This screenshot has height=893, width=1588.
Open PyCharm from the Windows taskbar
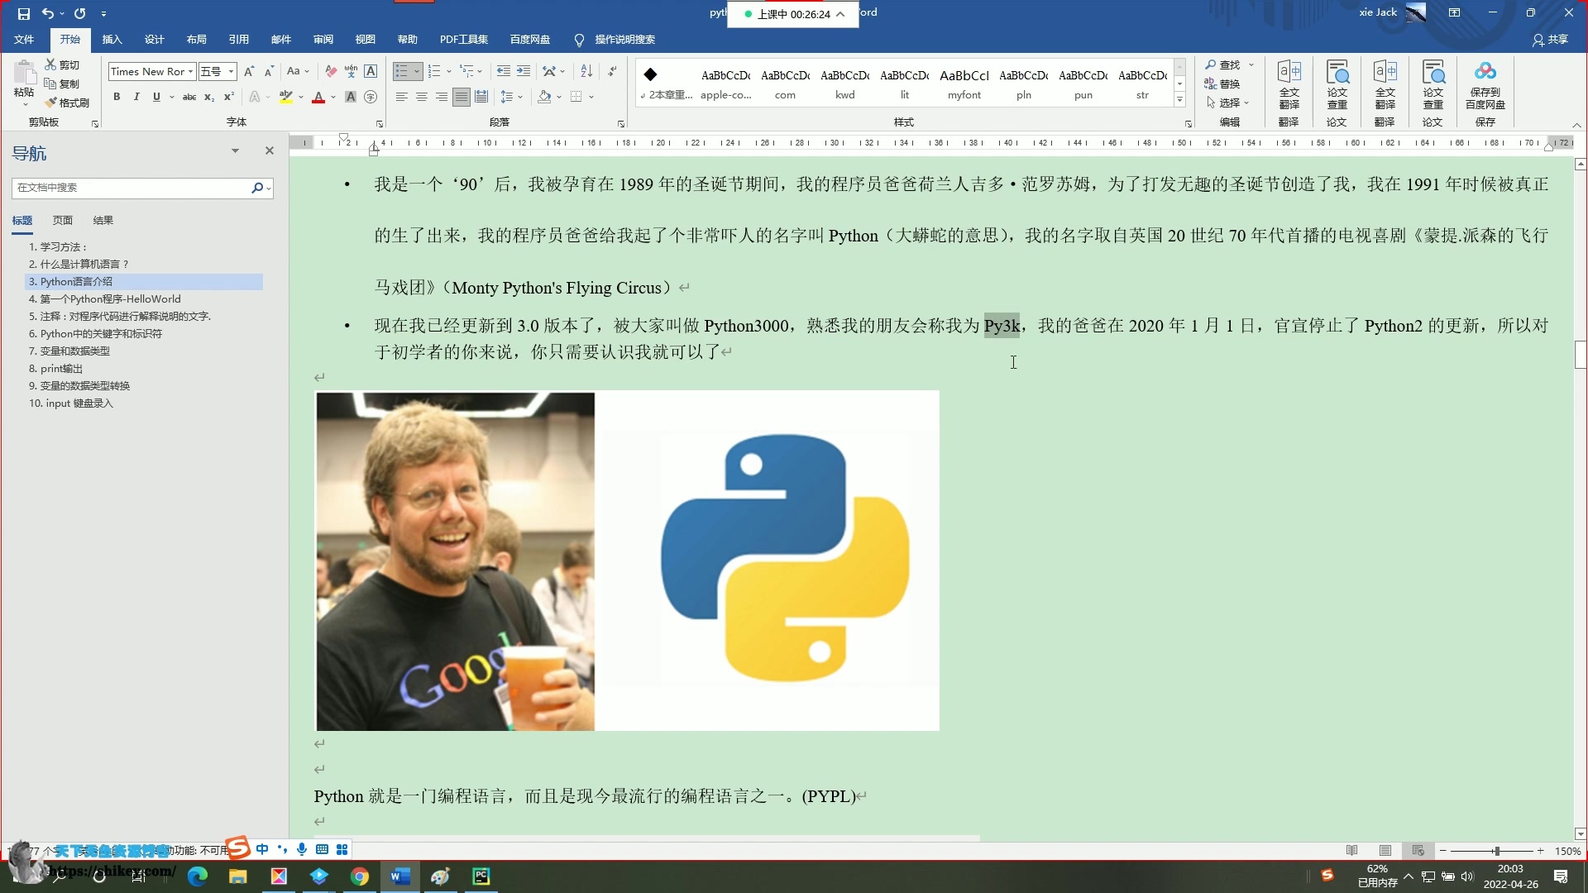tap(481, 876)
